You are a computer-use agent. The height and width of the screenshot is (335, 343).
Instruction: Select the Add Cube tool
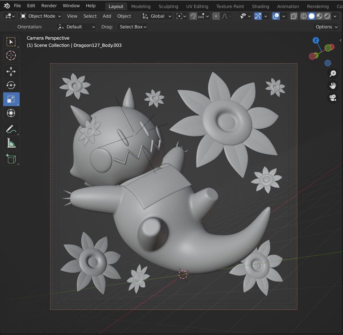11,159
